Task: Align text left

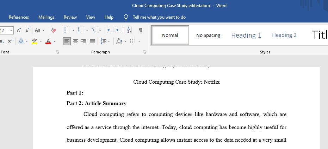Action: 67,41
